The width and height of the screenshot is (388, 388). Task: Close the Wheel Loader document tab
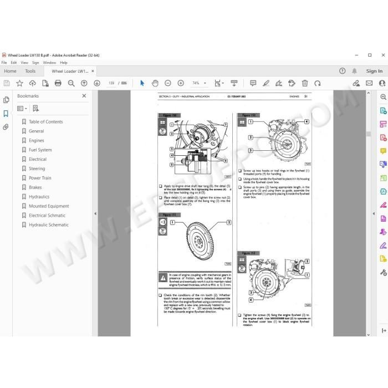pos(93,71)
